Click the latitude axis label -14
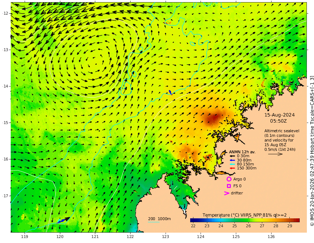This screenshot has width=314, height=243. click(x=5, y=86)
